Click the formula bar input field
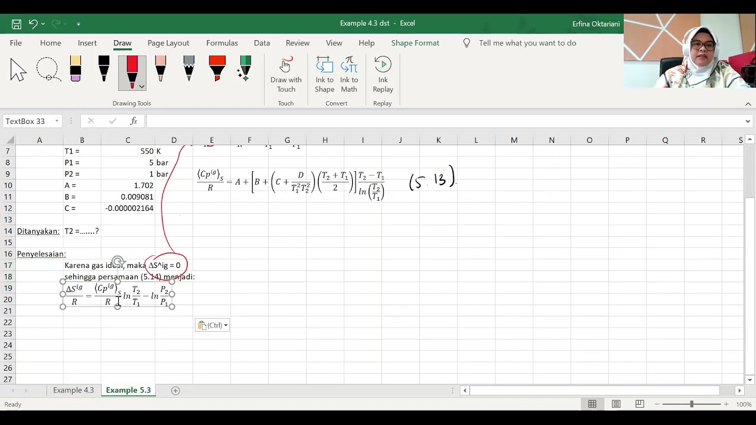The image size is (756, 425). 445,121
